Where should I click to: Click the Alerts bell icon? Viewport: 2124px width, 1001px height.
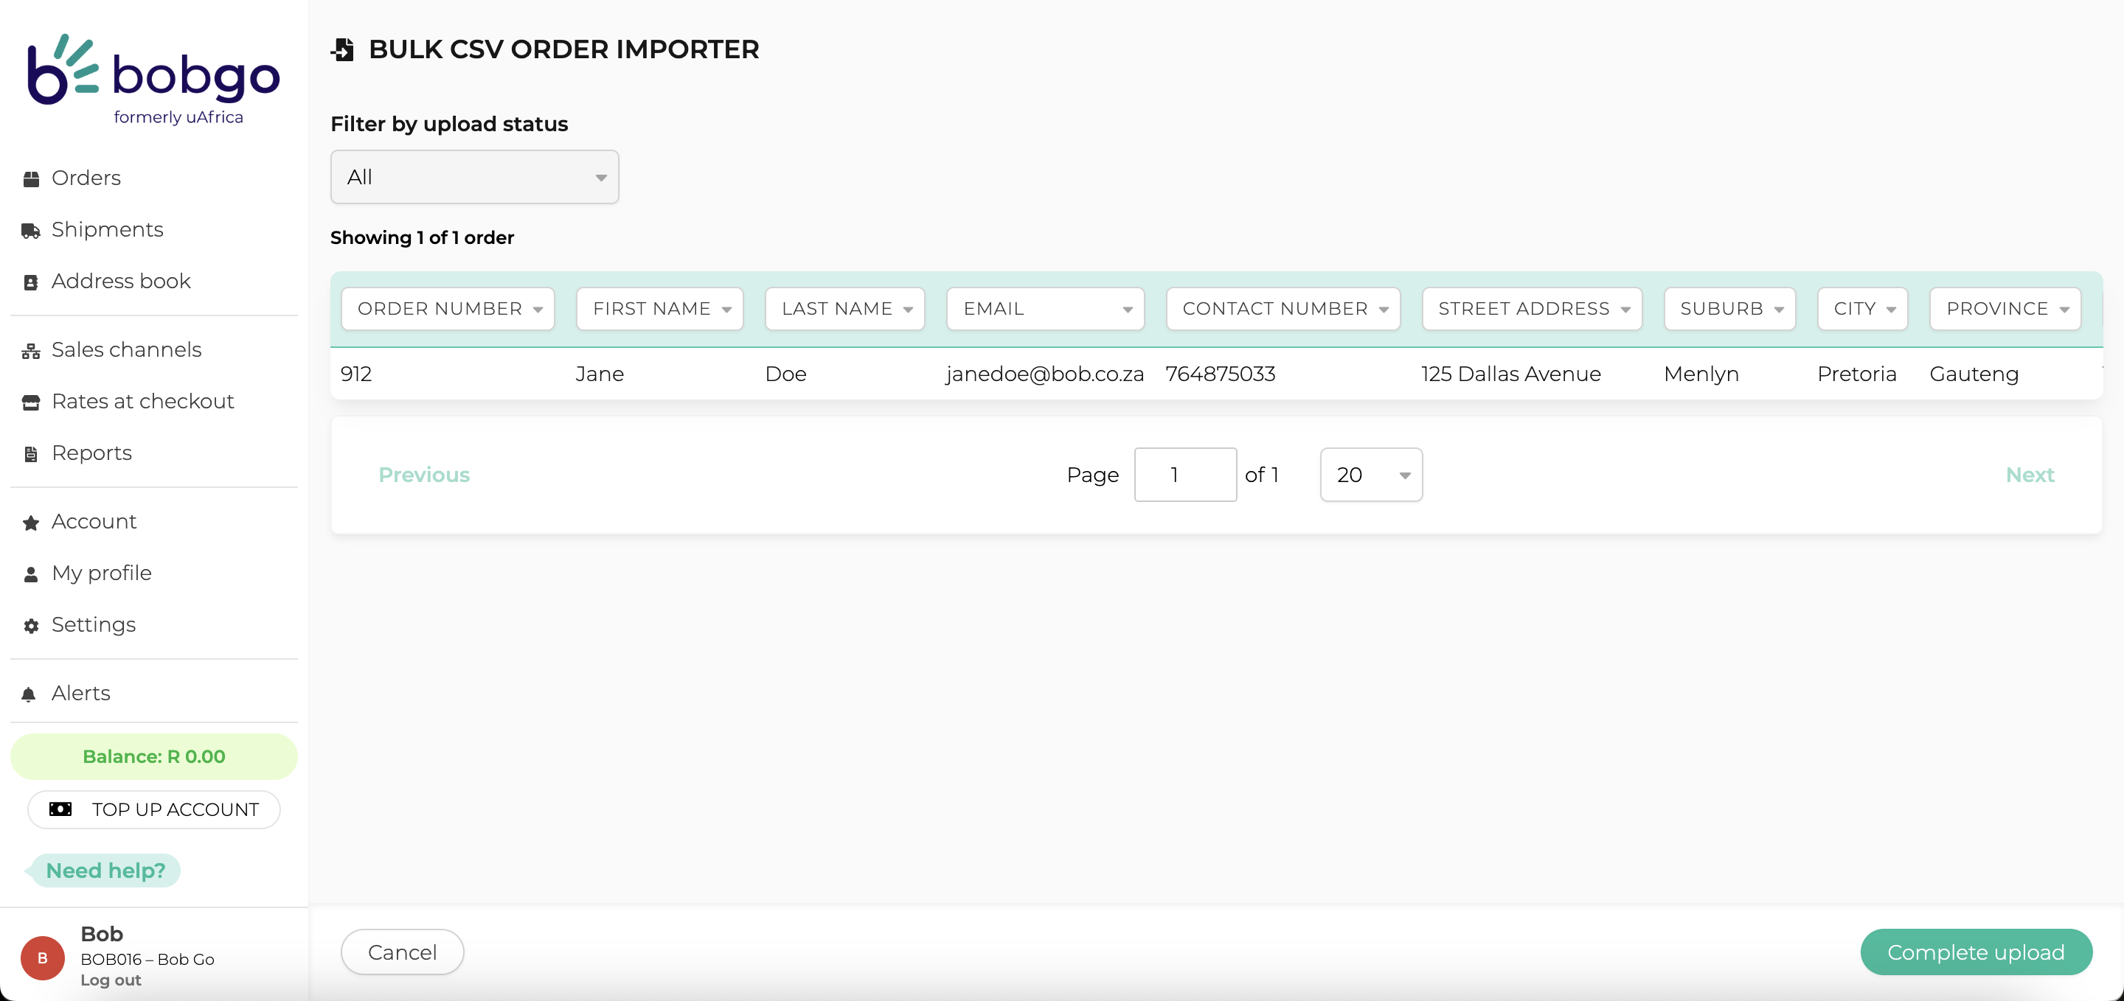click(x=29, y=694)
